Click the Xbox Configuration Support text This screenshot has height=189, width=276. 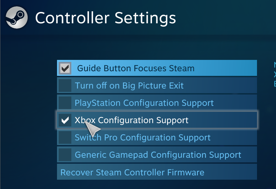pyautogui.click(x=132, y=120)
